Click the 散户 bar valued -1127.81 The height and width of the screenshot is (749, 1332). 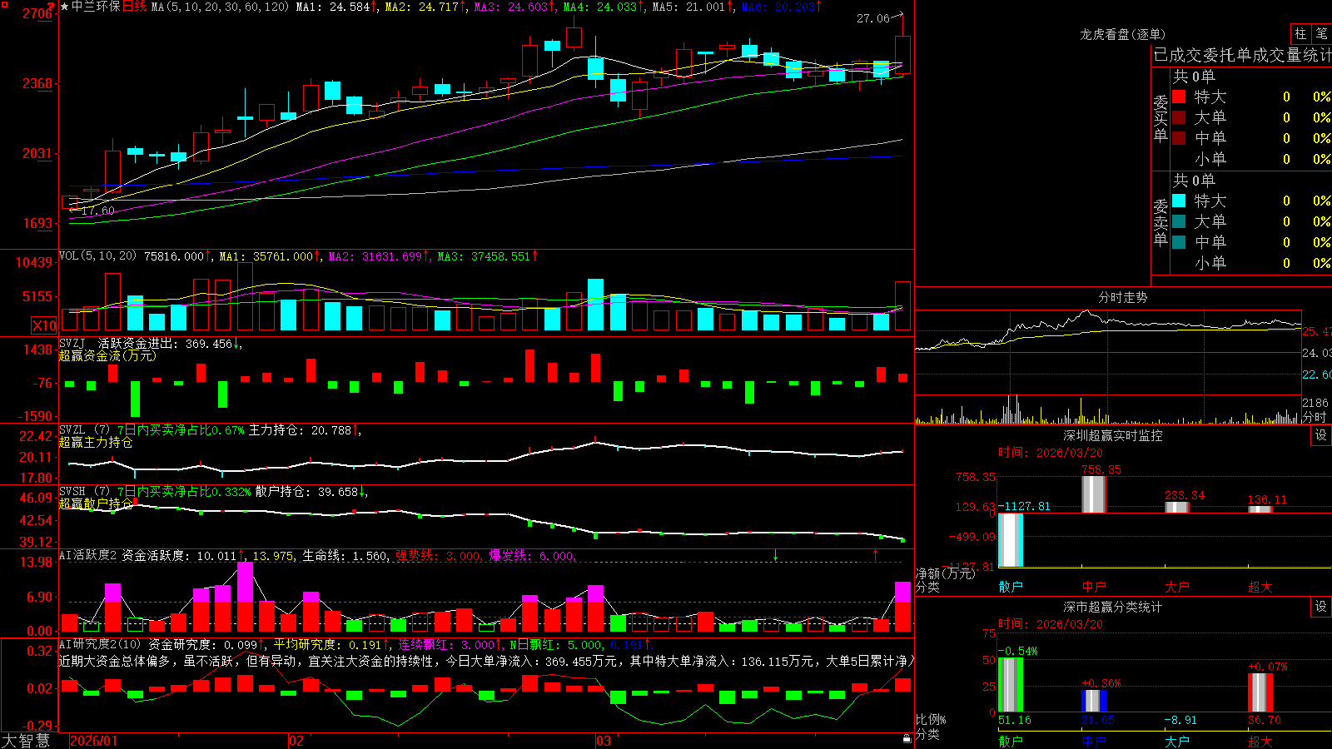1011,540
